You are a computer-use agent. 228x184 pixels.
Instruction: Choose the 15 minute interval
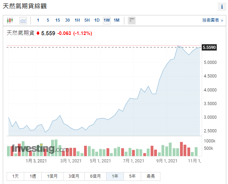(x=57, y=20)
